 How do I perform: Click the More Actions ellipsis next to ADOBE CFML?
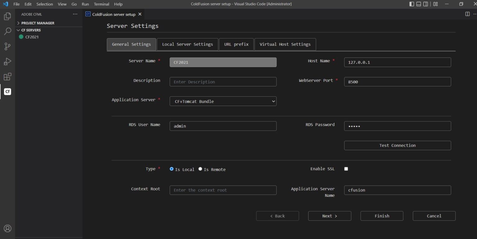point(75,14)
